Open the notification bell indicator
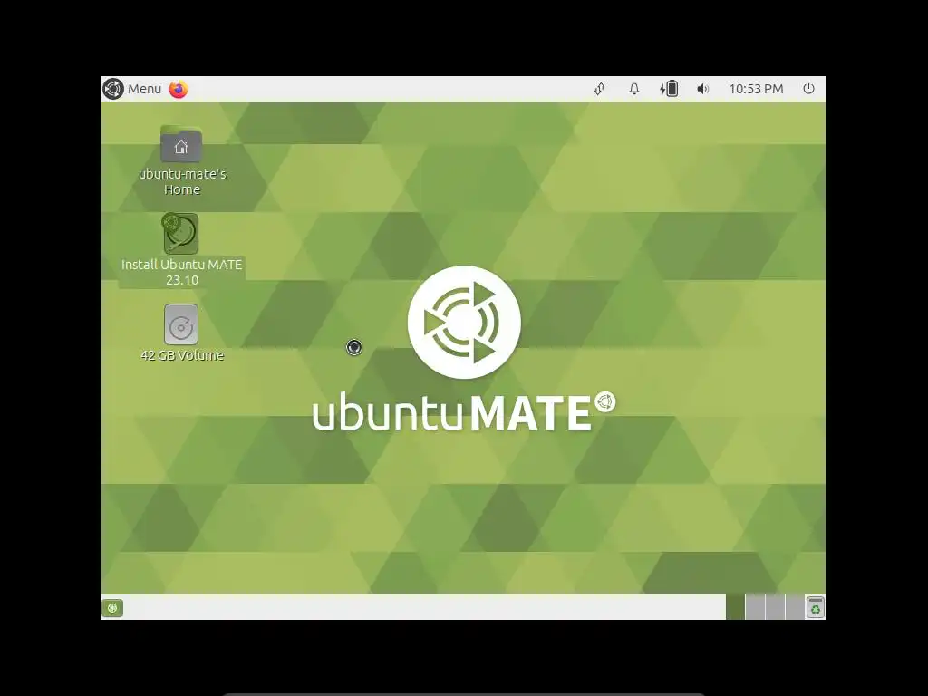The image size is (928, 696). pos(633,89)
